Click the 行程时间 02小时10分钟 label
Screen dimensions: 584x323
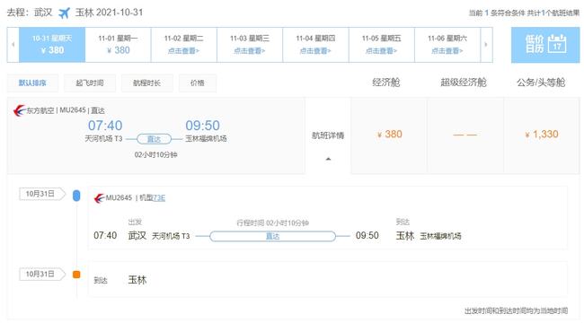pyautogui.click(x=272, y=223)
